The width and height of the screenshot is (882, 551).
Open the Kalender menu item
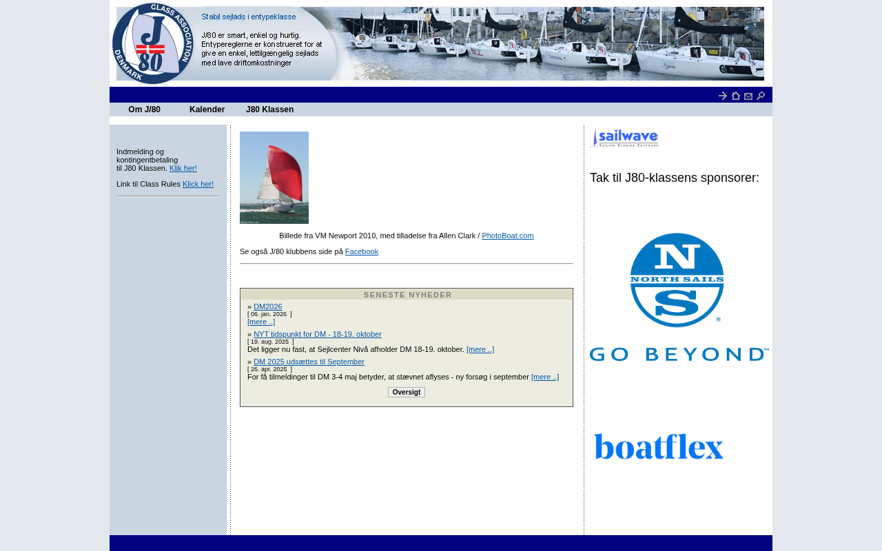(207, 110)
